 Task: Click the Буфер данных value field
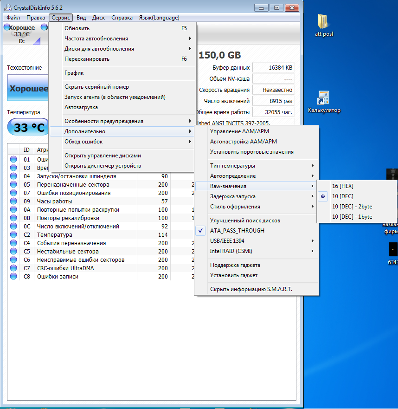tap(273, 68)
